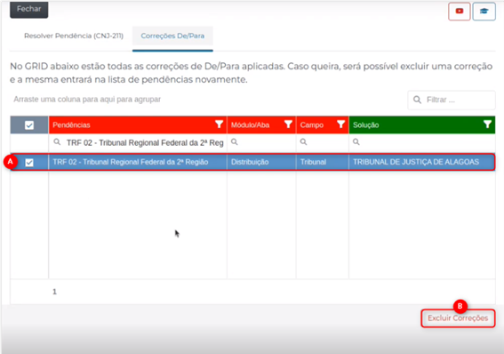504x354 pixels.
Task: Open filter on Pendências column
Action: [219, 125]
